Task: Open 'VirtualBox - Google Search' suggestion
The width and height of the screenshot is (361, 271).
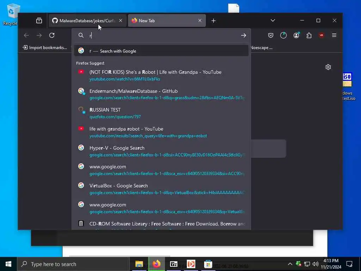Action: click(161, 189)
